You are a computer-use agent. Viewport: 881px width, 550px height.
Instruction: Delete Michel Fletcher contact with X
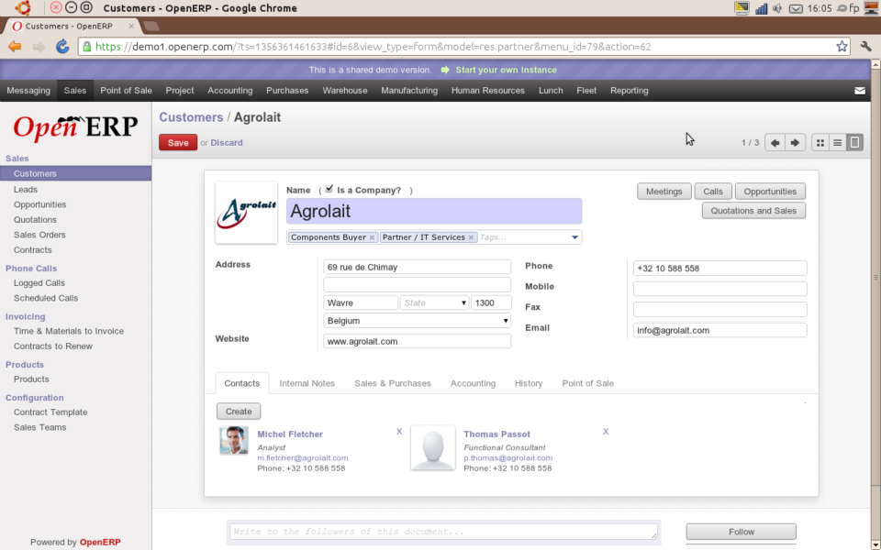(x=399, y=431)
